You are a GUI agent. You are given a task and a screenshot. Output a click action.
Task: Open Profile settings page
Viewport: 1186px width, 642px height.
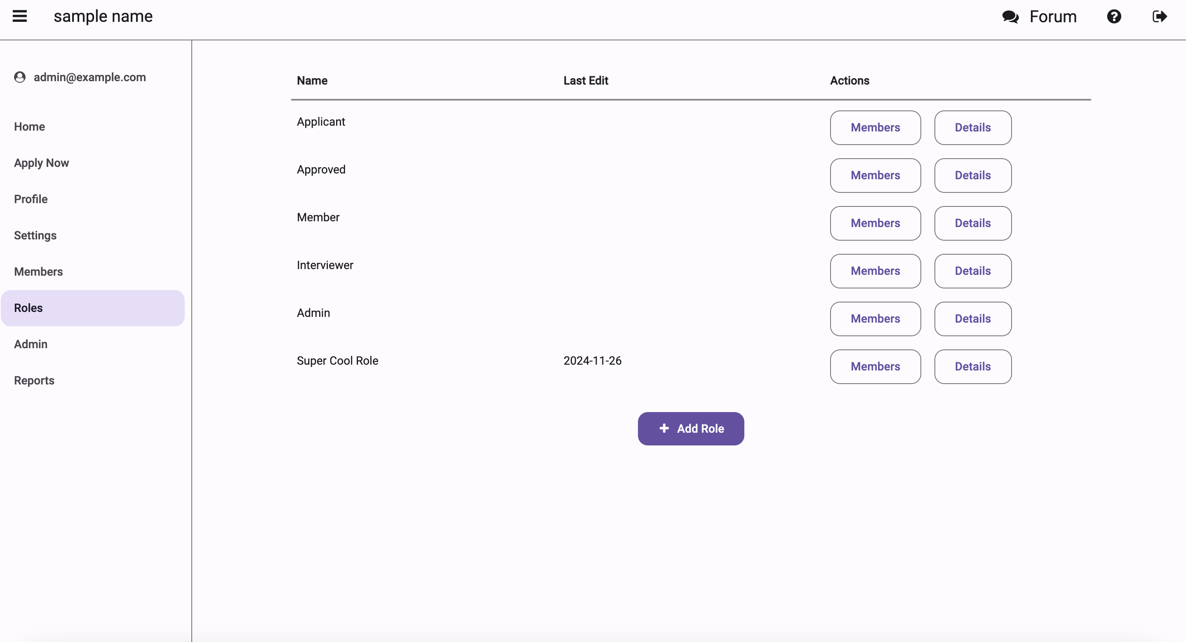[31, 199]
